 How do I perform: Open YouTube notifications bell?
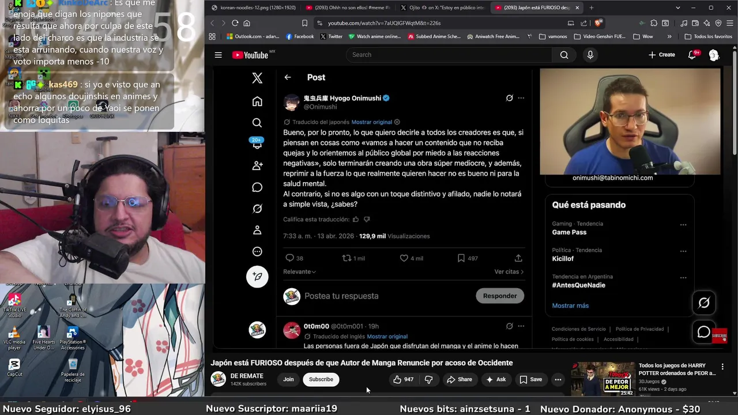tap(692, 55)
